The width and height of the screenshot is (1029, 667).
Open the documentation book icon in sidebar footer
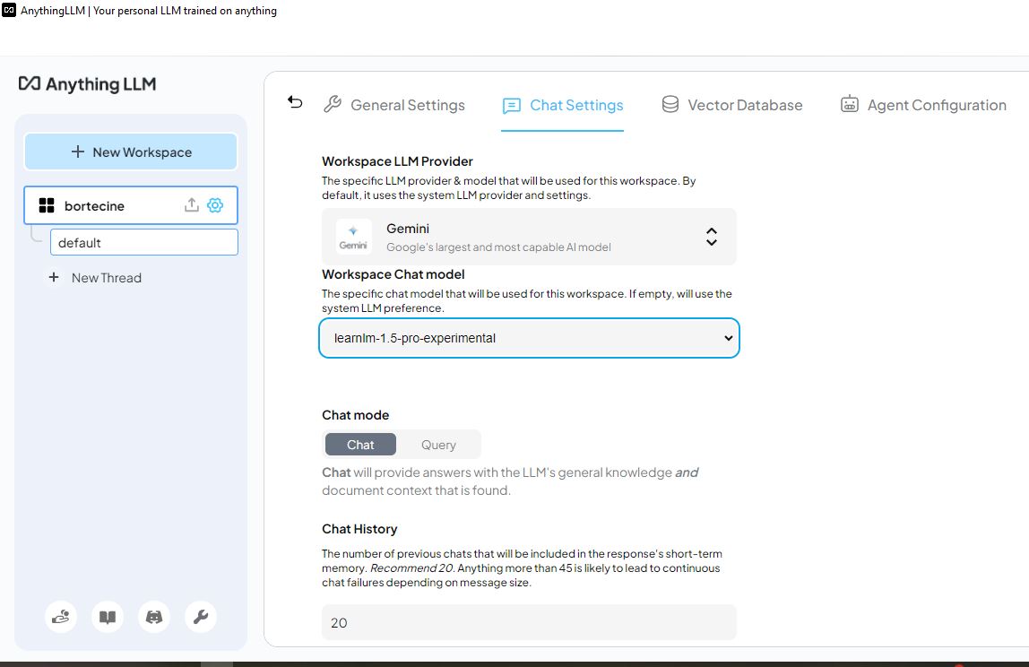(108, 617)
